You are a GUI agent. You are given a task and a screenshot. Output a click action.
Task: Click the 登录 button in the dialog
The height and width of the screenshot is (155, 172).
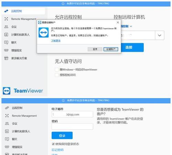coord(95,49)
